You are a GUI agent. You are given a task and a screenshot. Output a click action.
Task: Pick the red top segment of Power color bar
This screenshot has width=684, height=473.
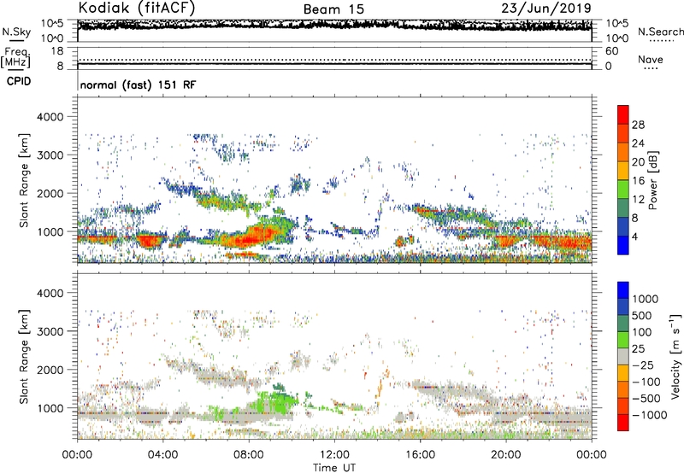[x=623, y=114]
